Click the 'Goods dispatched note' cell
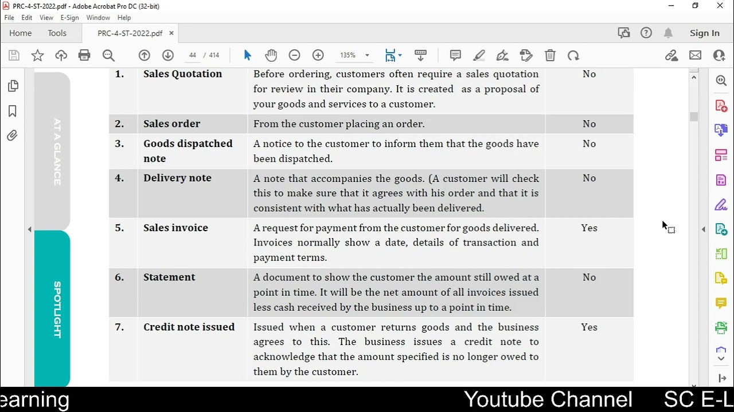Image resolution: width=734 pixels, height=412 pixels. click(192, 151)
